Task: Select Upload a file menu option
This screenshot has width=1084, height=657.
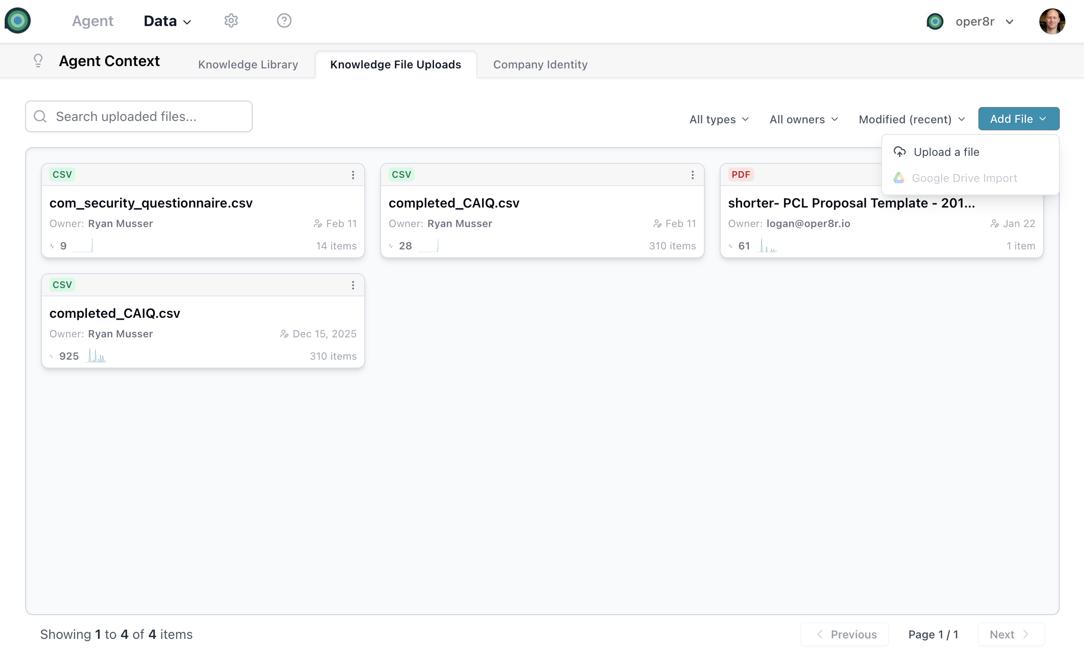Action: [946, 152]
